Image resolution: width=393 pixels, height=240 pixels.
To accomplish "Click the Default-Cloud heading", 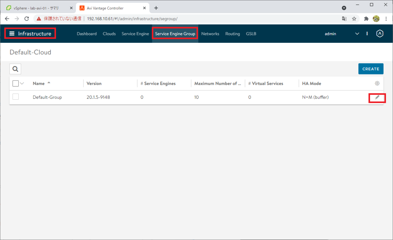I will pos(30,52).
